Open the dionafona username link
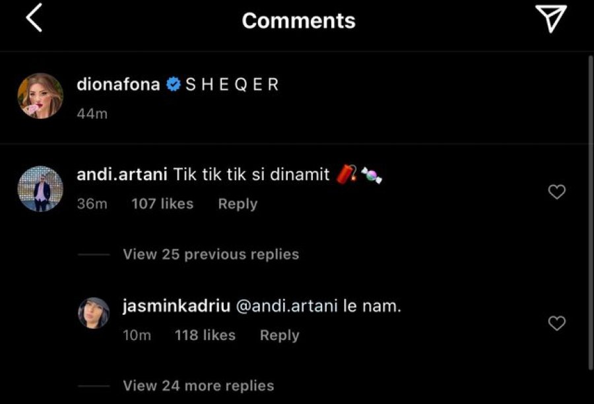Viewport: 594px width, 404px height. pyautogui.click(x=118, y=84)
